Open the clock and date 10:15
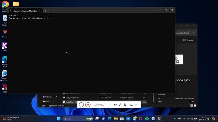Screen dimensions: 218x122 coord(202,119)
